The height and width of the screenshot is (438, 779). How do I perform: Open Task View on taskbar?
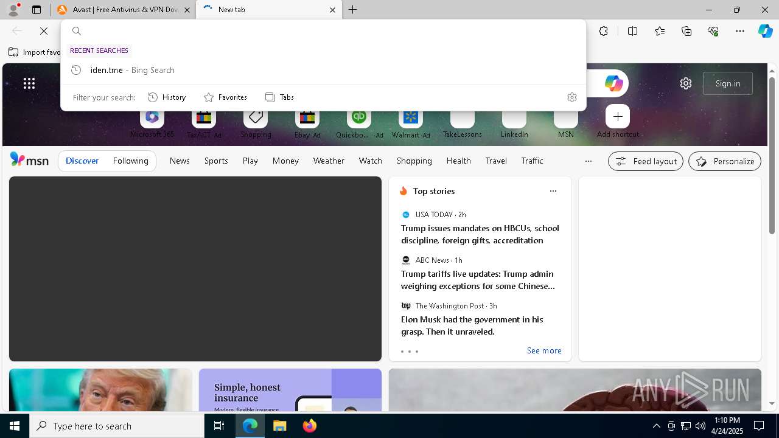[219, 426]
